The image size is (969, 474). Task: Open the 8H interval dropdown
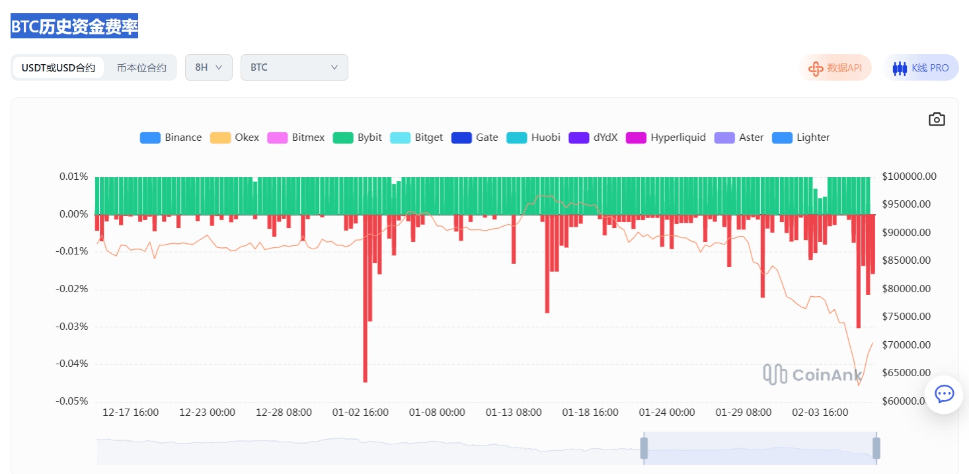pyautogui.click(x=209, y=67)
